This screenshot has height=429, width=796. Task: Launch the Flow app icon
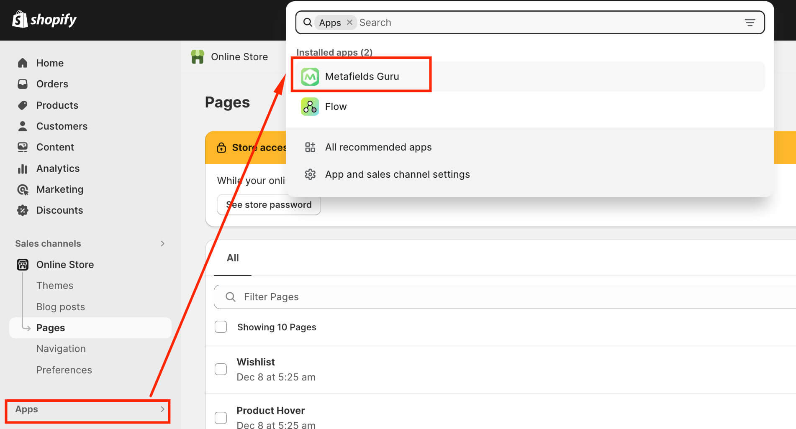tap(310, 107)
